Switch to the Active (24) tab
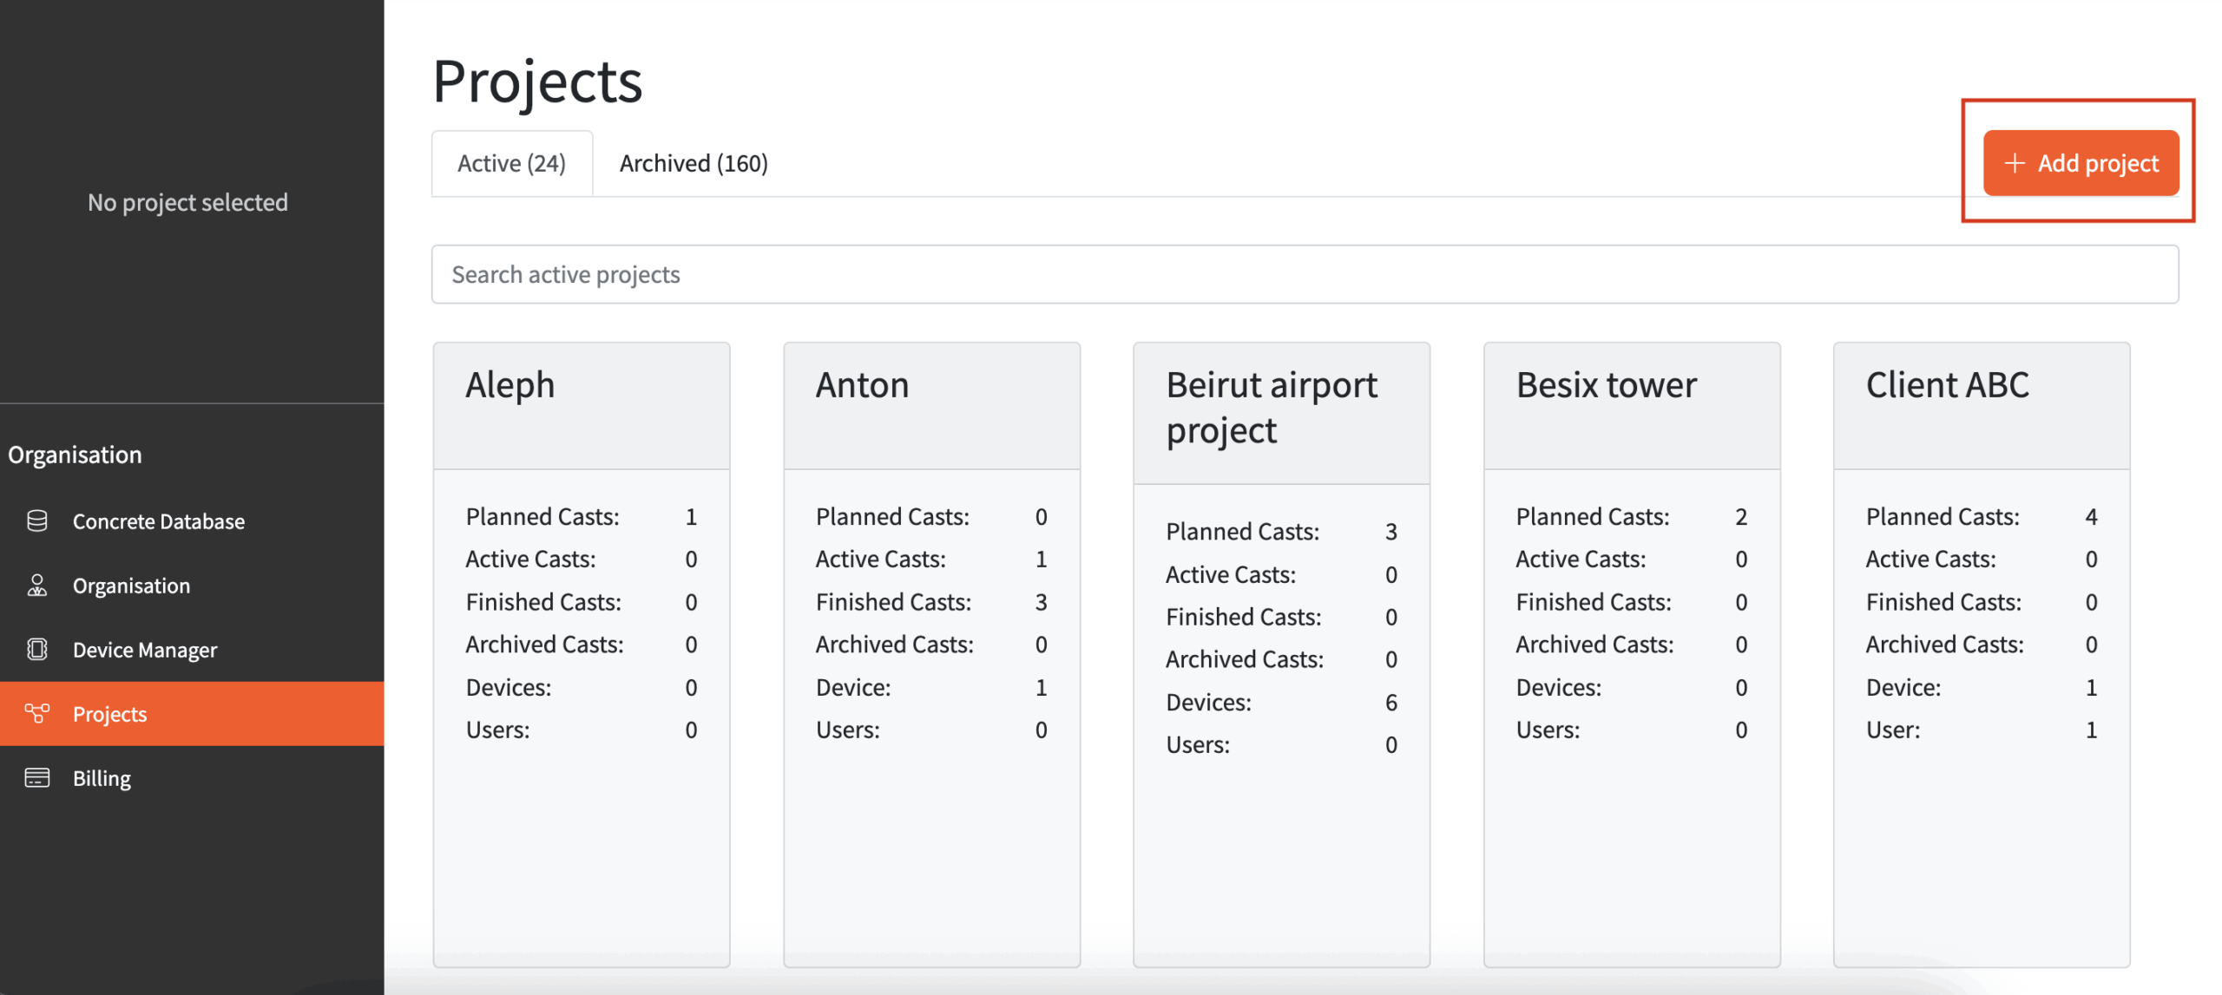This screenshot has height=995, width=2222. click(x=511, y=163)
